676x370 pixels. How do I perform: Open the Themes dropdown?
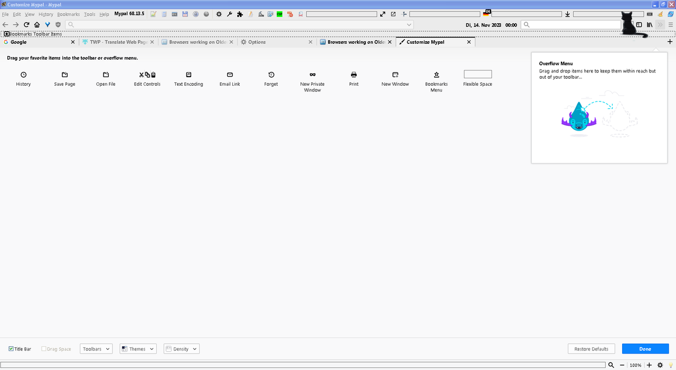(138, 349)
